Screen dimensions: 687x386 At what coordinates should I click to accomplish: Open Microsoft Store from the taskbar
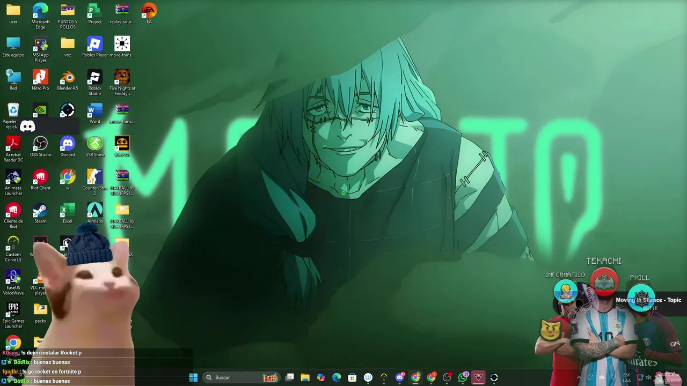[352, 377]
